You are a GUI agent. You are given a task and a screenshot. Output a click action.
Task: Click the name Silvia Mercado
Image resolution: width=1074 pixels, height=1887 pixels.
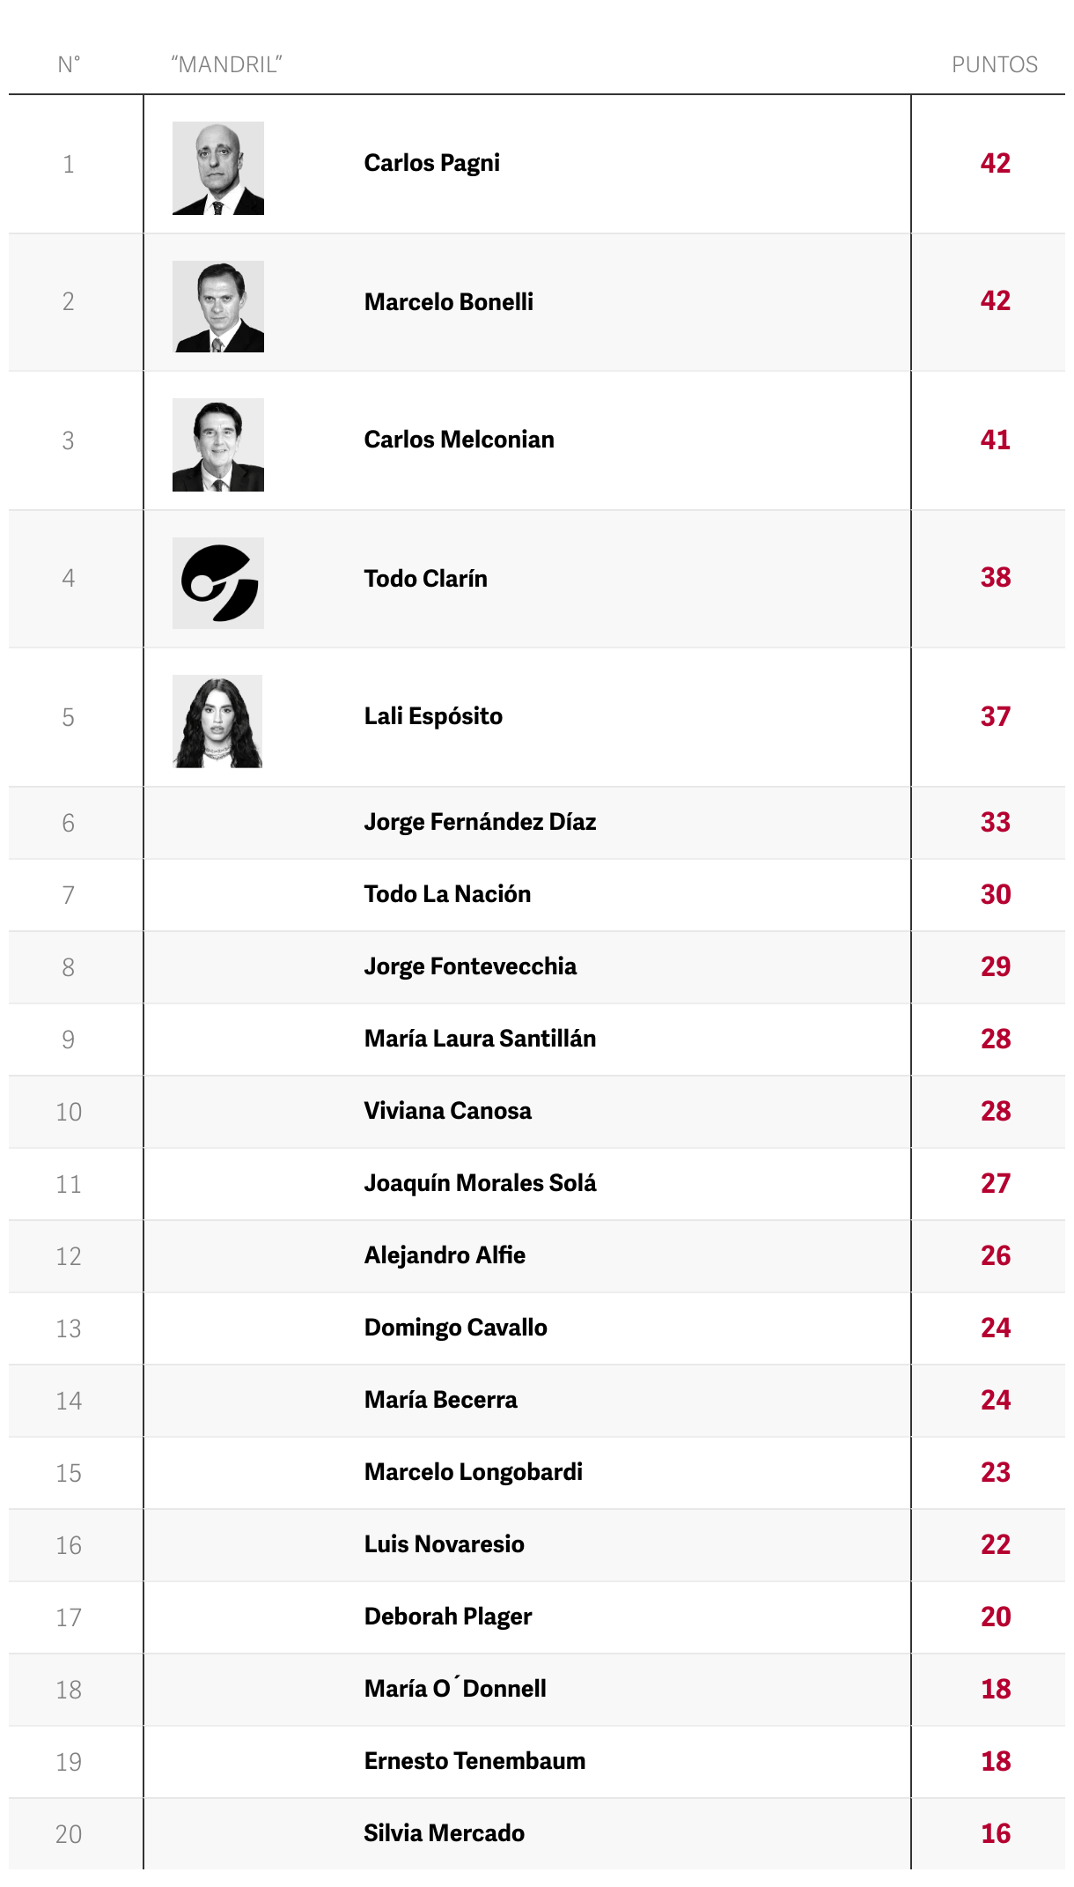click(445, 1833)
